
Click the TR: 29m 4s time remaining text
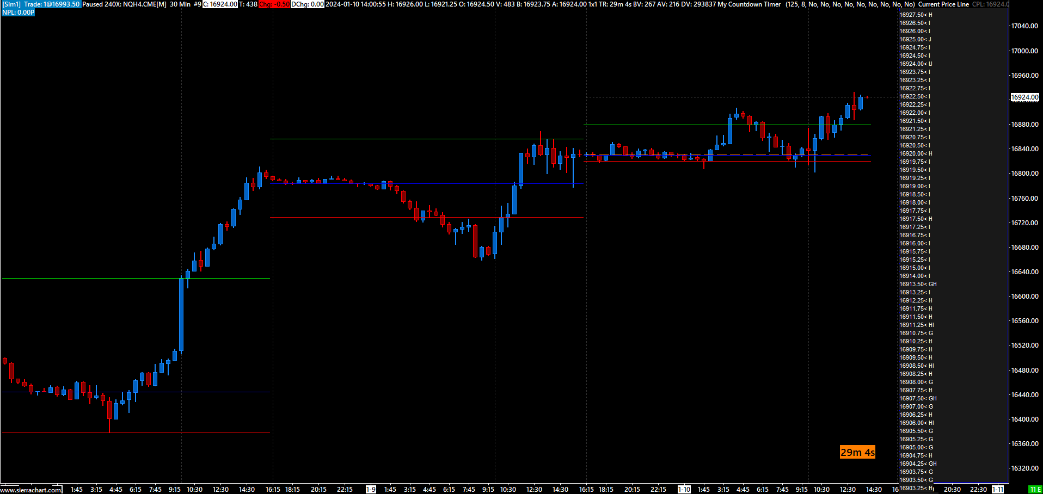tap(615, 4)
